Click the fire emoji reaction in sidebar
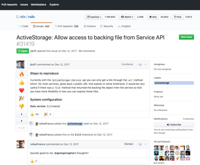This screenshot has height=165, width=200. [x=21, y=74]
